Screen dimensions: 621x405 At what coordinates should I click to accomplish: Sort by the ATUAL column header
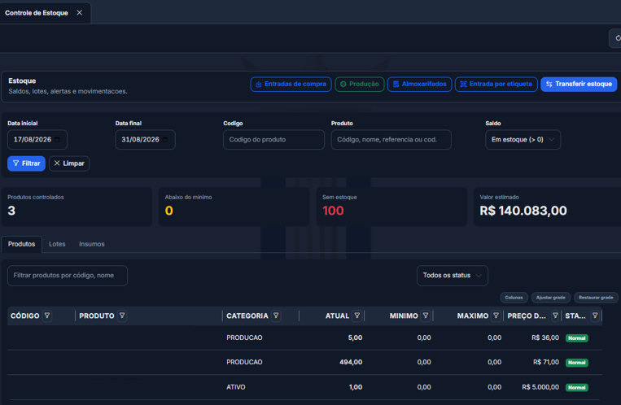(337, 316)
